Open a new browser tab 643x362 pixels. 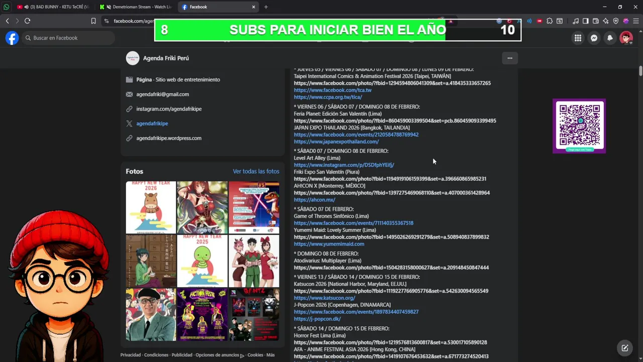[x=266, y=7]
